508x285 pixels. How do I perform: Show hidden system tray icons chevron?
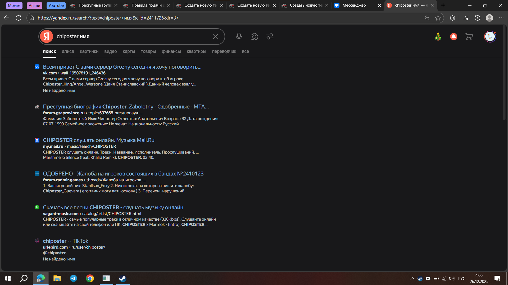coord(412,278)
